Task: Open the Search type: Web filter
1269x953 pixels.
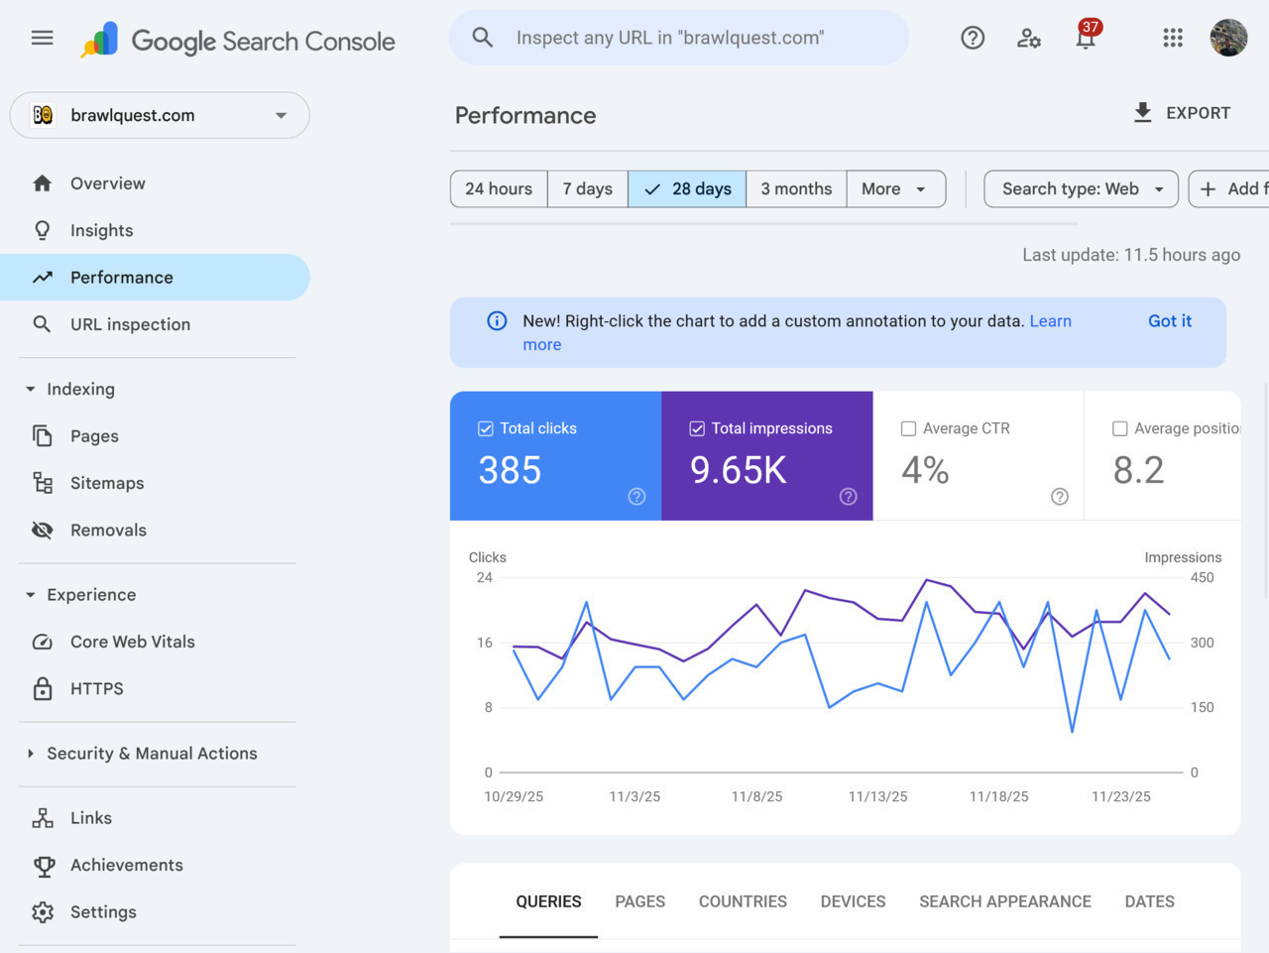Action: (1081, 189)
